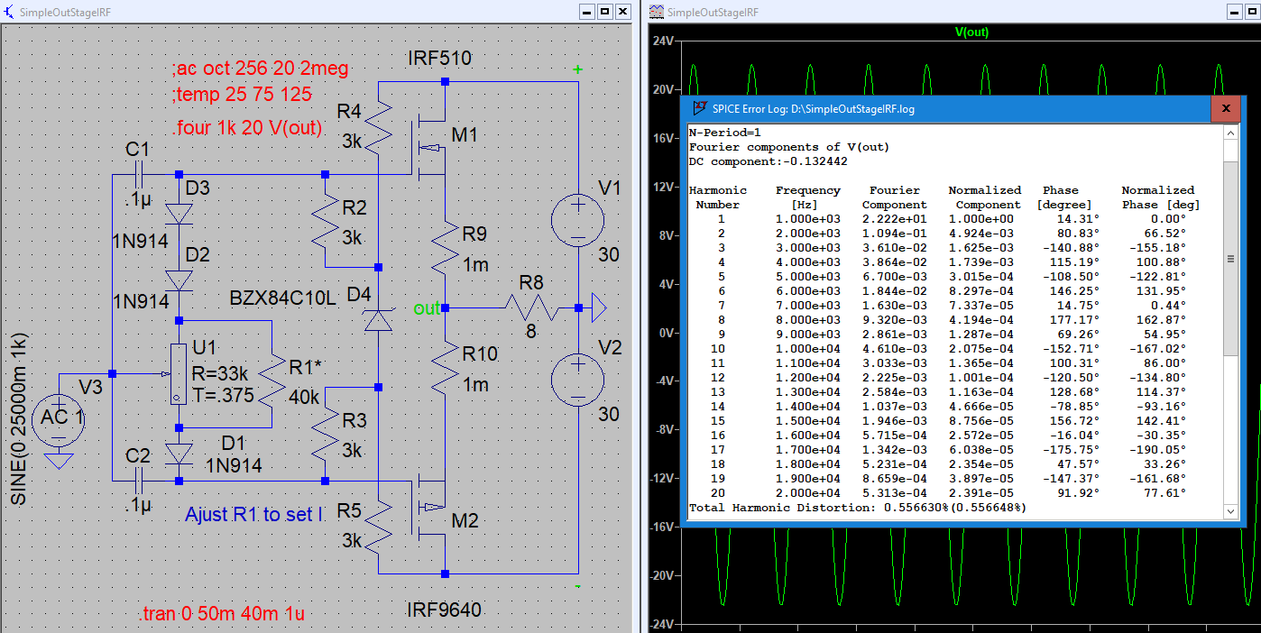
Task: Click the V(out) trace label
Action: (x=971, y=32)
